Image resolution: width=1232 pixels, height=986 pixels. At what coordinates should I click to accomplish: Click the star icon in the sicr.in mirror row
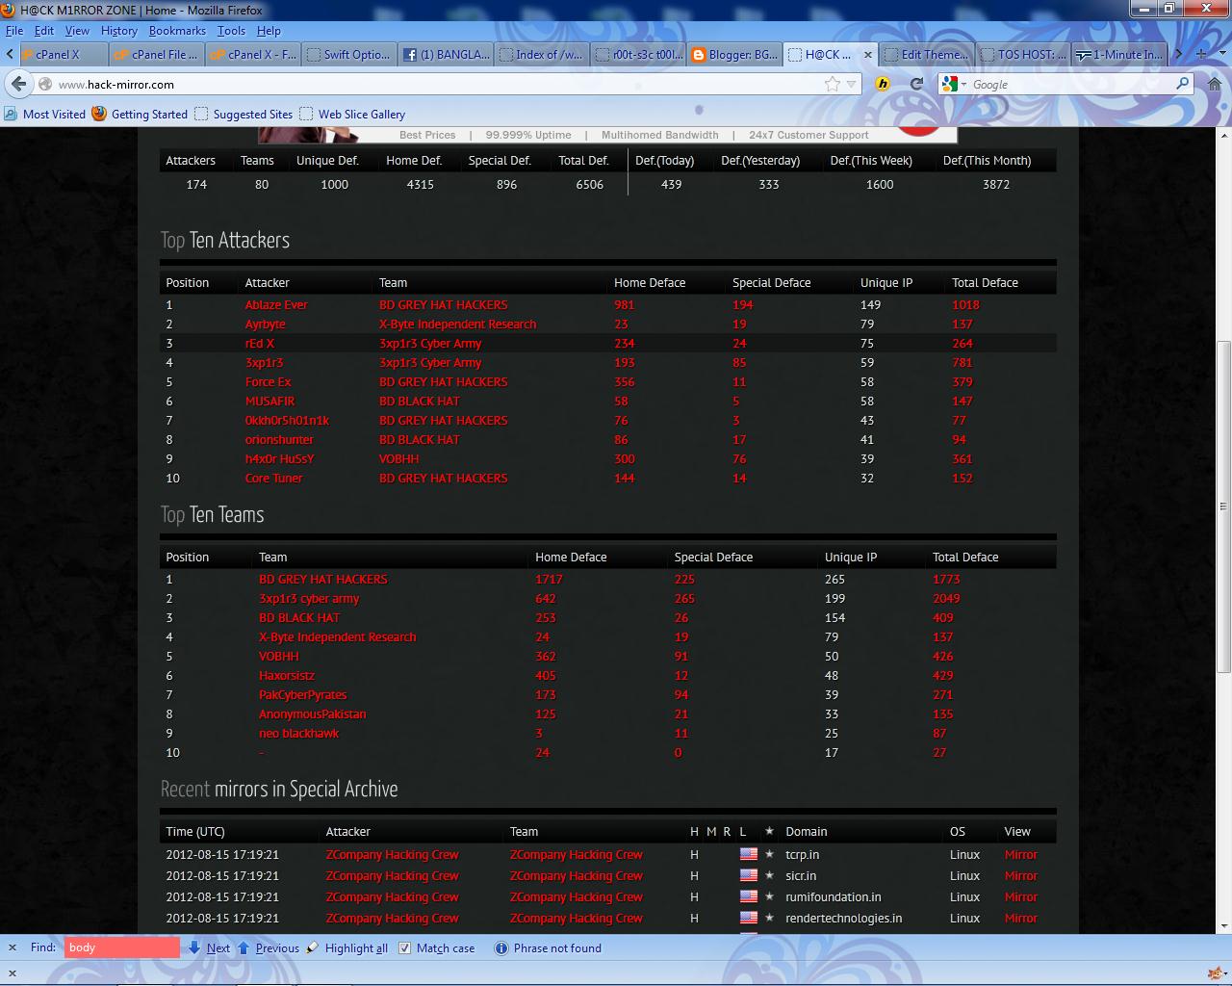(768, 875)
